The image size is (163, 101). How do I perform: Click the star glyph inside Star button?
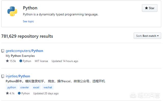(x=146, y=8)
